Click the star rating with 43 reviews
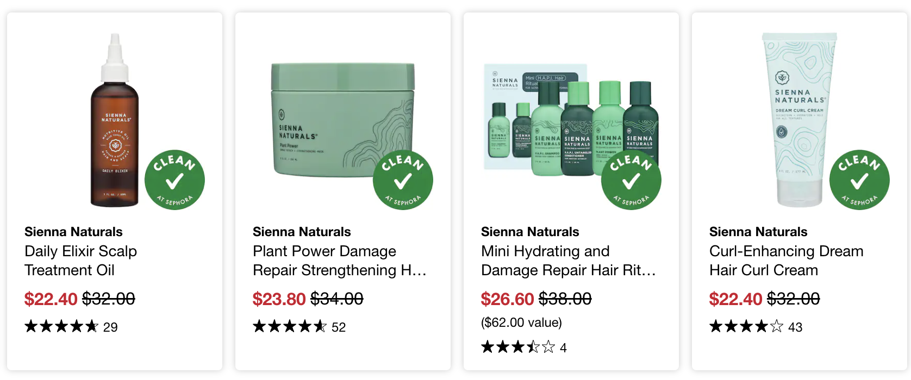The height and width of the screenshot is (380, 911). (756, 327)
